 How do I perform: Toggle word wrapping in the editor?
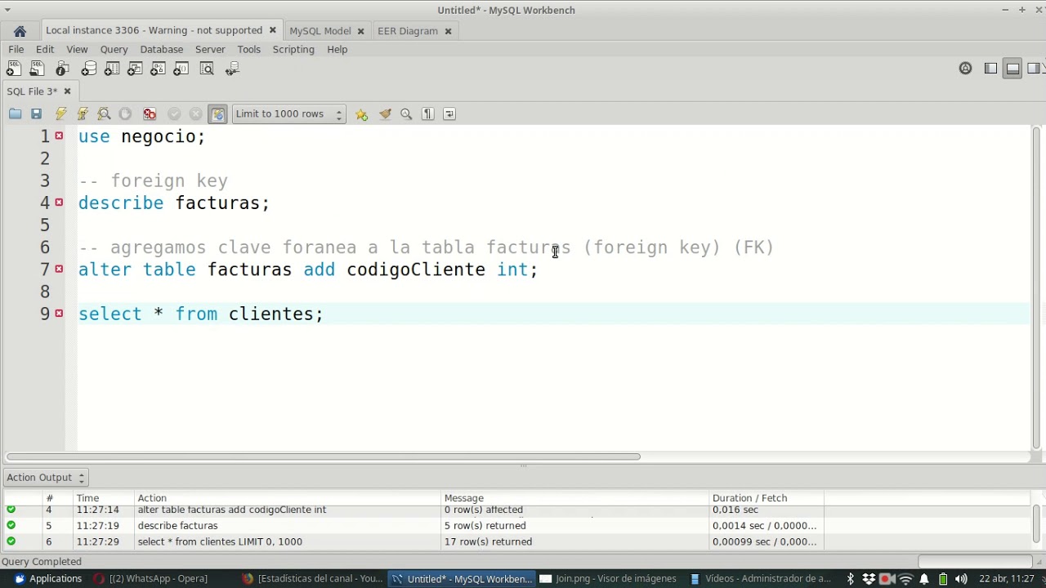pos(449,114)
